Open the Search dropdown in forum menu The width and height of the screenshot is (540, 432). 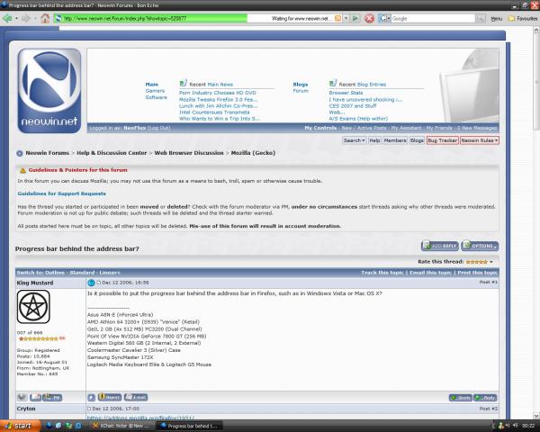click(354, 140)
